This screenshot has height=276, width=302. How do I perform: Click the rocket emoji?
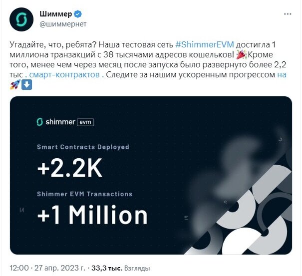(x=15, y=85)
